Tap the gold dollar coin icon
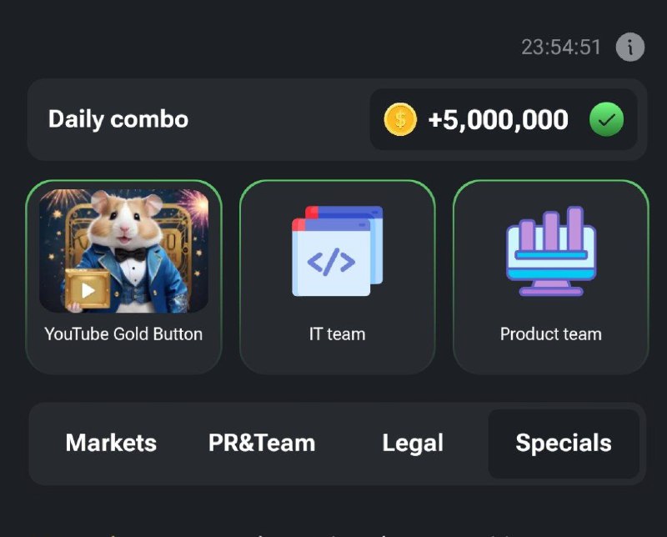The height and width of the screenshot is (537, 667). point(400,119)
